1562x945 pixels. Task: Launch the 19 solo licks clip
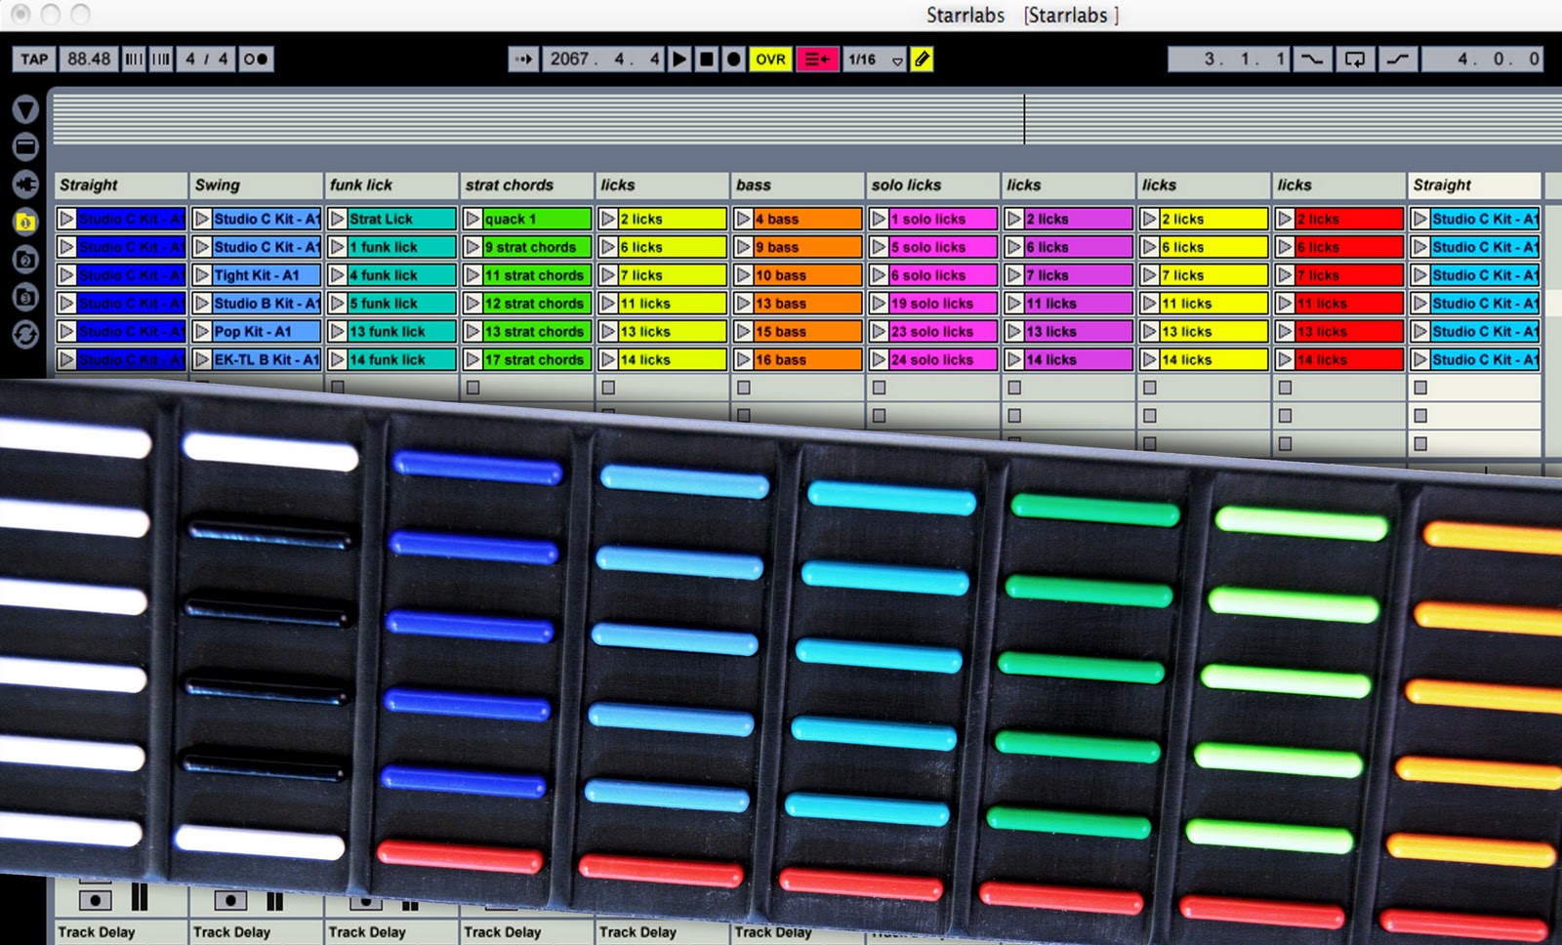pos(879,304)
